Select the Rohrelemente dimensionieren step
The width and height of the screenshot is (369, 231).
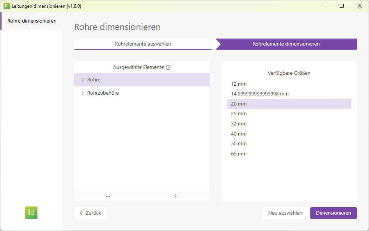pos(287,44)
